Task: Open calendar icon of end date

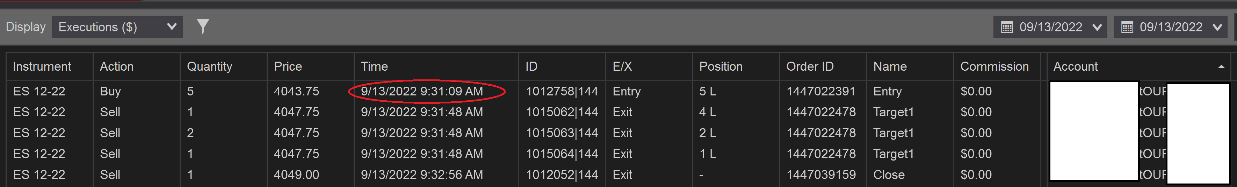Action: 1127,27
